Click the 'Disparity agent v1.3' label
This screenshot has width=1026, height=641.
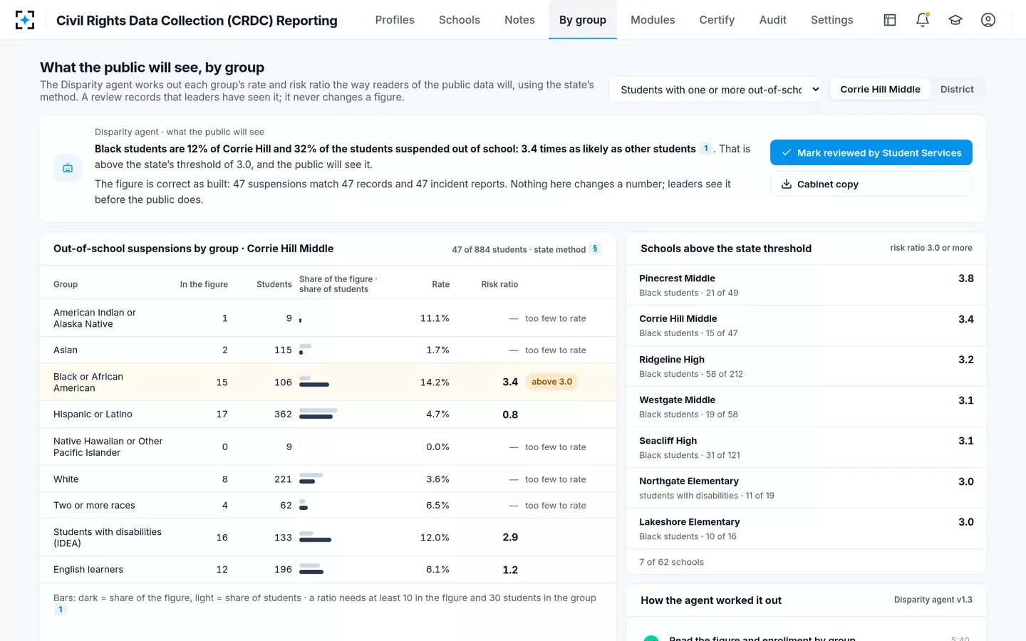pyautogui.click(x=933, y=600)
